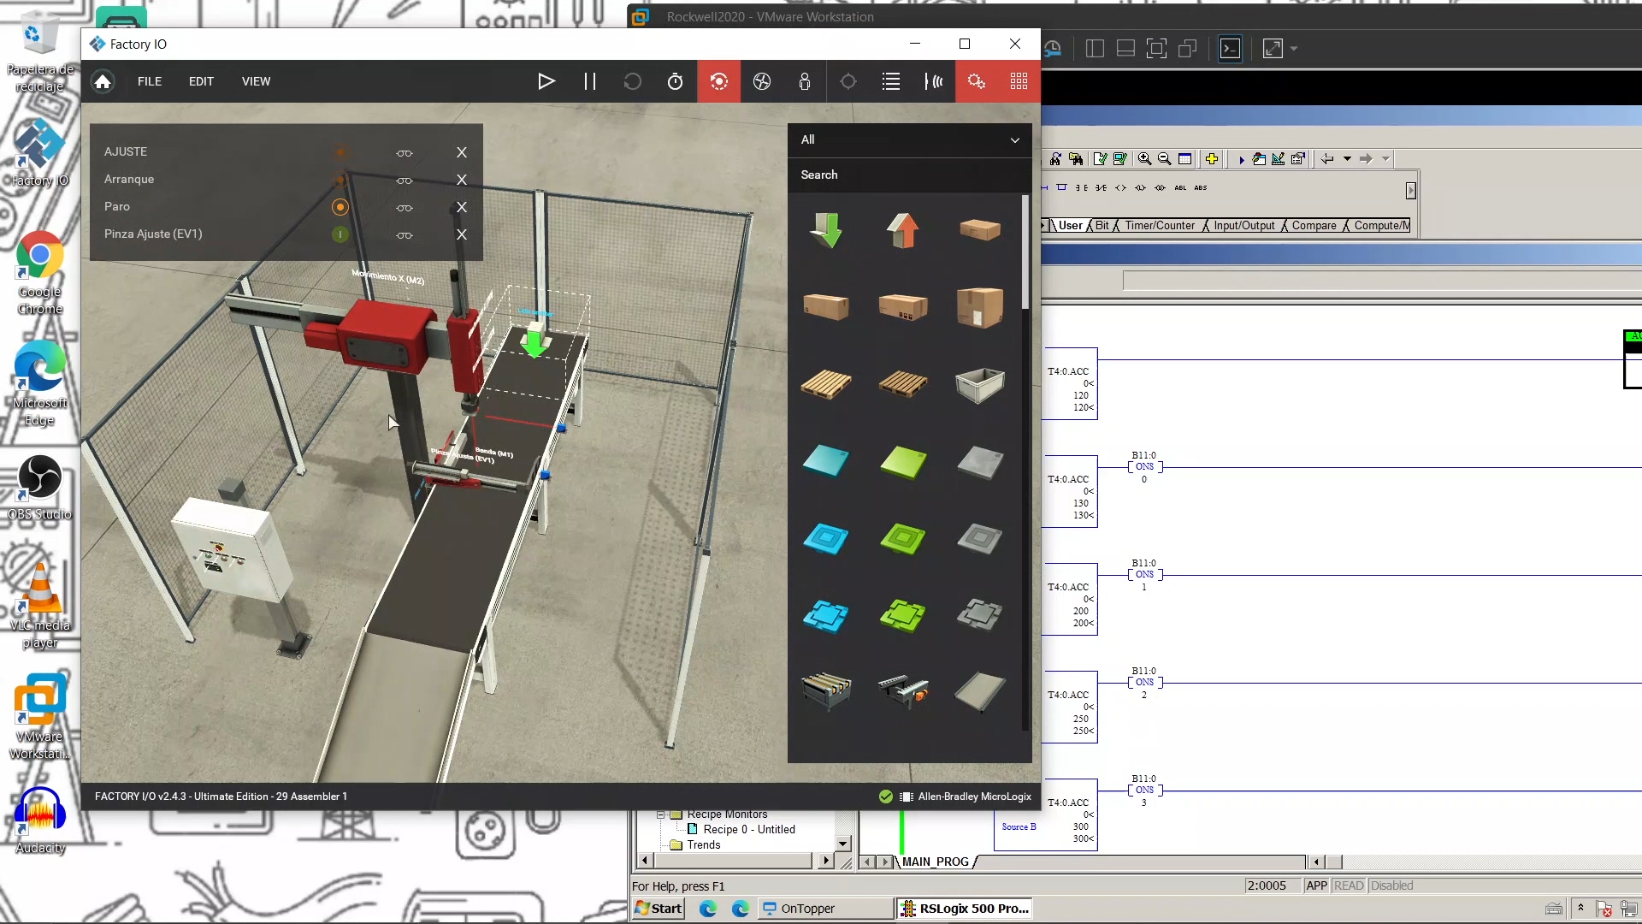
Task: Toggle Pinza Ajuste (EV1) glasses visibility icon
Action: [405, 235]
